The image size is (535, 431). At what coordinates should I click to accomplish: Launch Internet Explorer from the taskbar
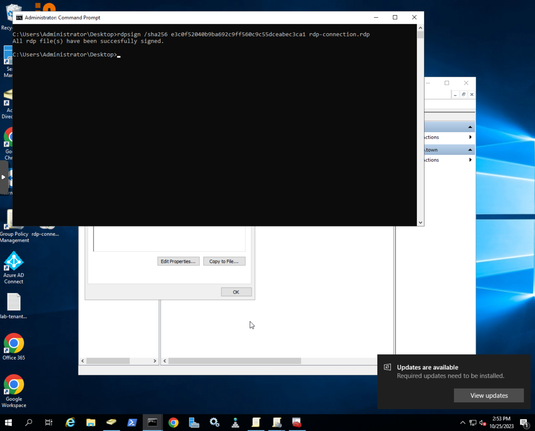(70, 422)
